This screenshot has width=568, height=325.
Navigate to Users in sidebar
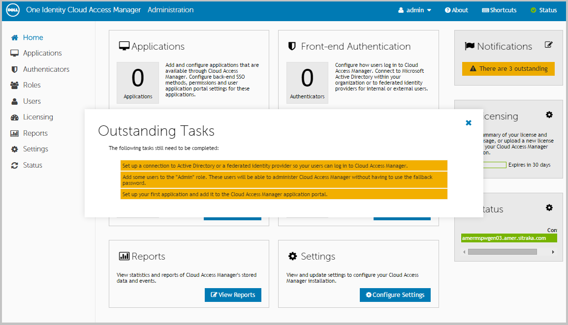pyautogui.click(x=32, y=101)
